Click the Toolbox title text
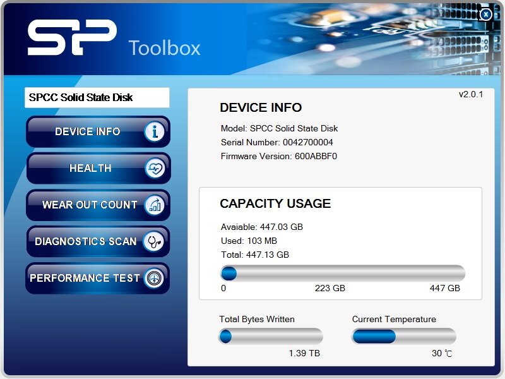The image size is (505, 379). pyautogui.click(x=164, y=47)
